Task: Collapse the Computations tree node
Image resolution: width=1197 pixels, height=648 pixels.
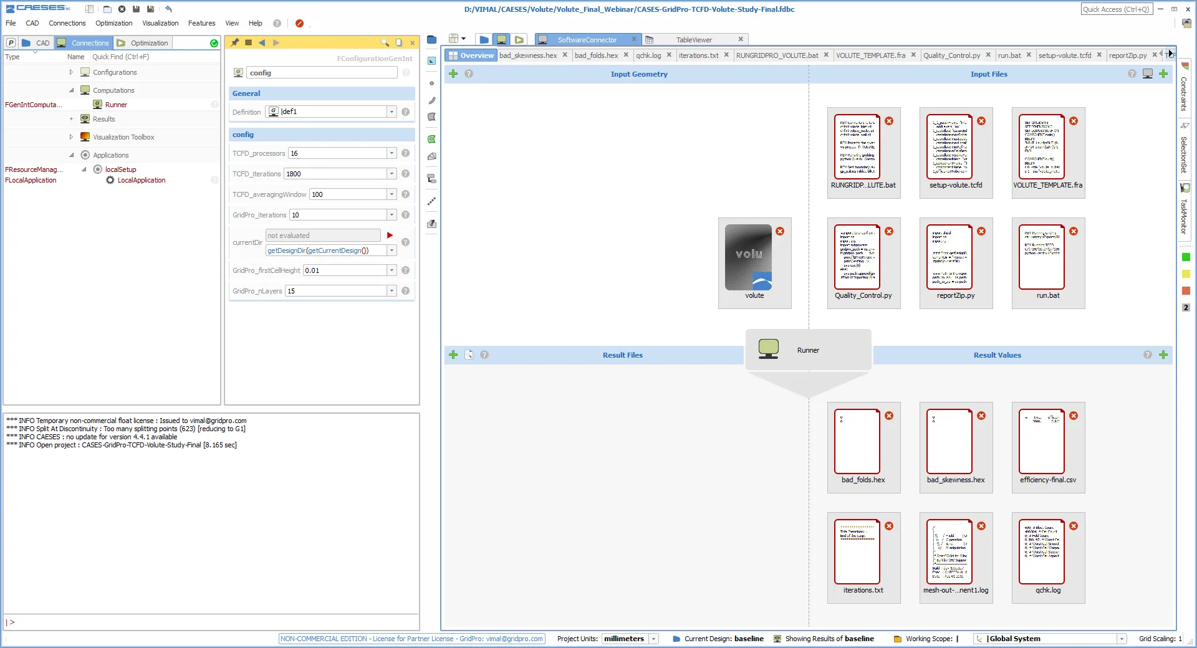Action: point(71,90)
